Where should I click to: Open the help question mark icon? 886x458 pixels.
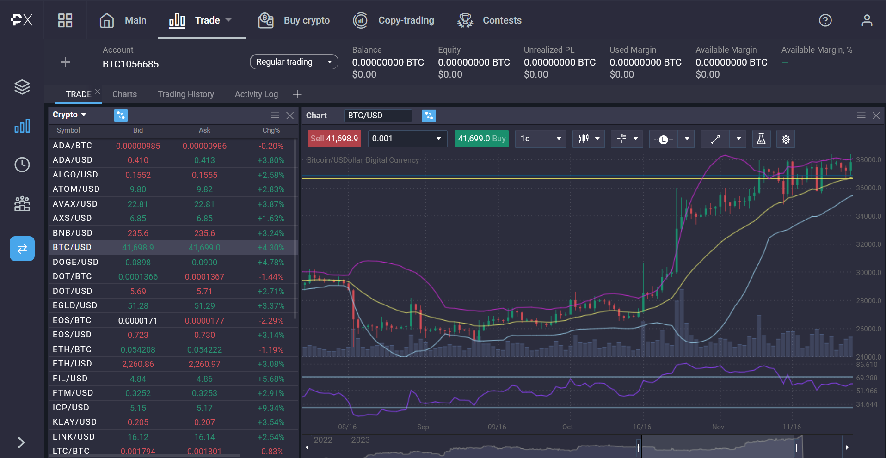coord(825,20)
